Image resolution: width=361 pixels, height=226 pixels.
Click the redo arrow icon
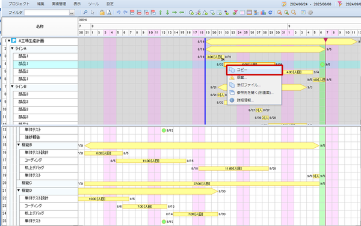coord(125,13)
